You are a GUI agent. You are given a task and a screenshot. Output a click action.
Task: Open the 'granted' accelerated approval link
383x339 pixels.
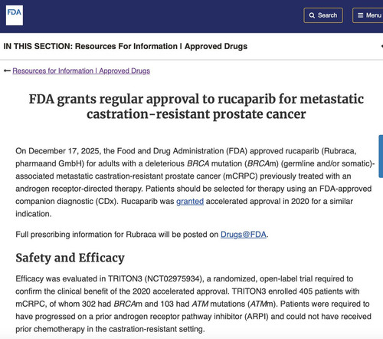[x=190, y=202]
